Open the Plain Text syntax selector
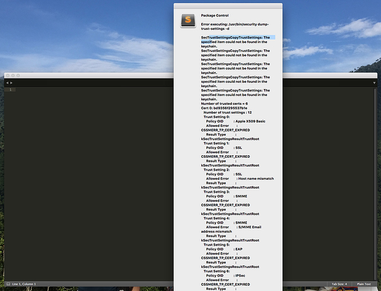381x291 pixels. 364,284
